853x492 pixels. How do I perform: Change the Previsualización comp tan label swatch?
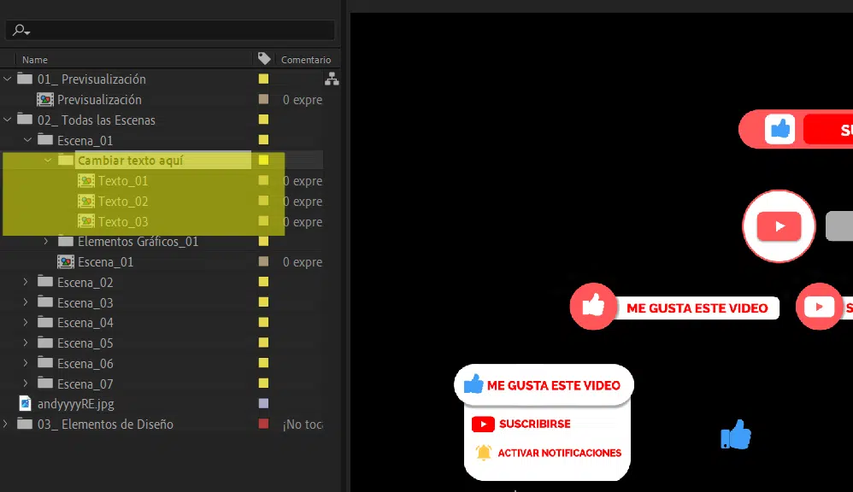263,99
